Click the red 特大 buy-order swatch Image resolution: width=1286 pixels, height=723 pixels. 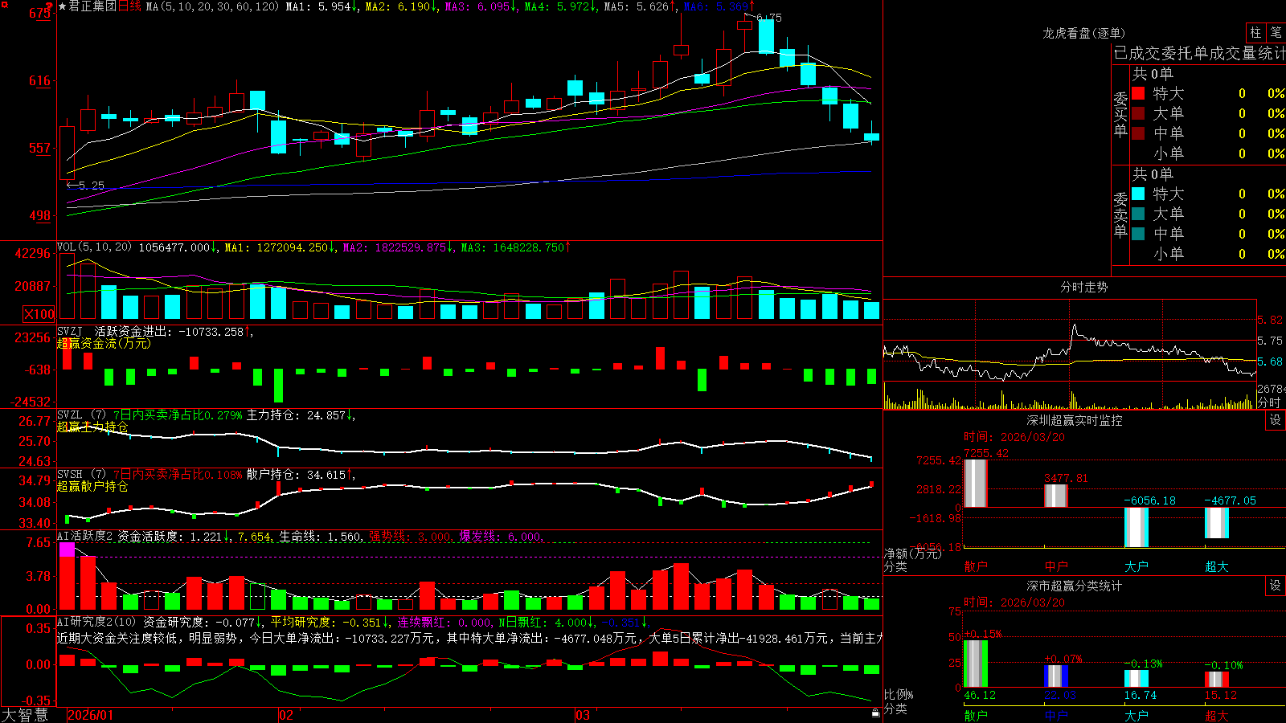1138,93
